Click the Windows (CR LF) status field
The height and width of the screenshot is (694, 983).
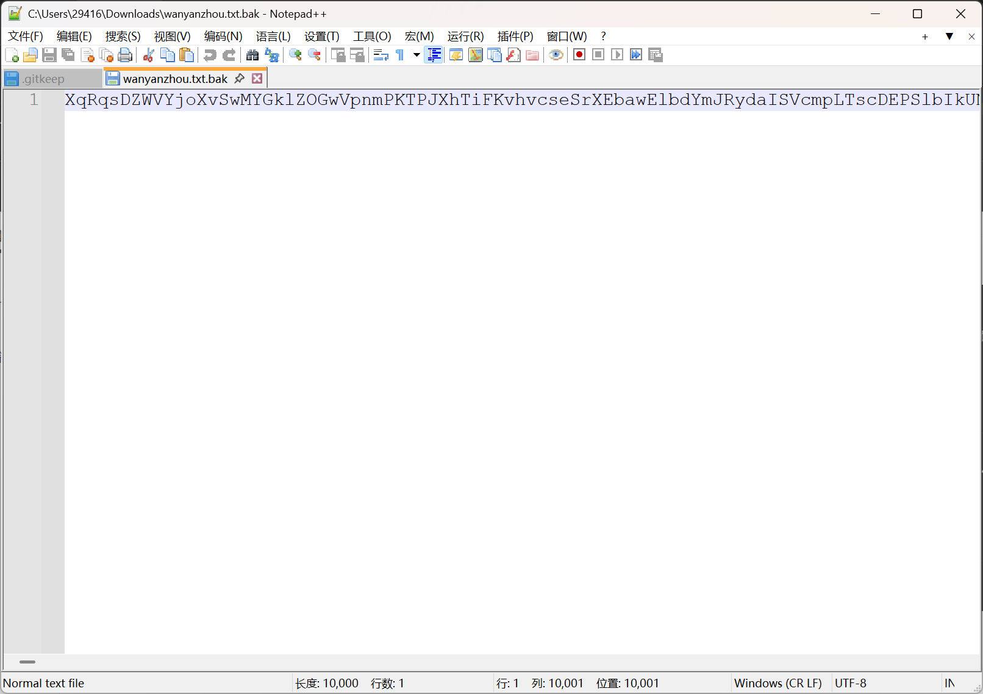tap(778, 683)
